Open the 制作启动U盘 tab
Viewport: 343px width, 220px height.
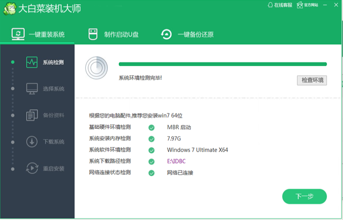[x=113, y=34]
